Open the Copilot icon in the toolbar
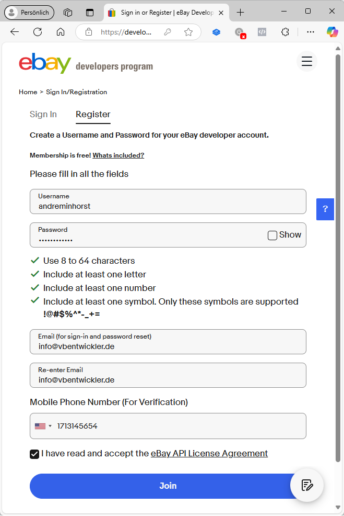 click(x=332, y=32)
